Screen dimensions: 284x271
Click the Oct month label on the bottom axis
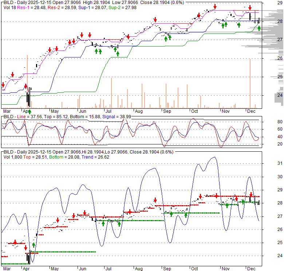(194, 270)
